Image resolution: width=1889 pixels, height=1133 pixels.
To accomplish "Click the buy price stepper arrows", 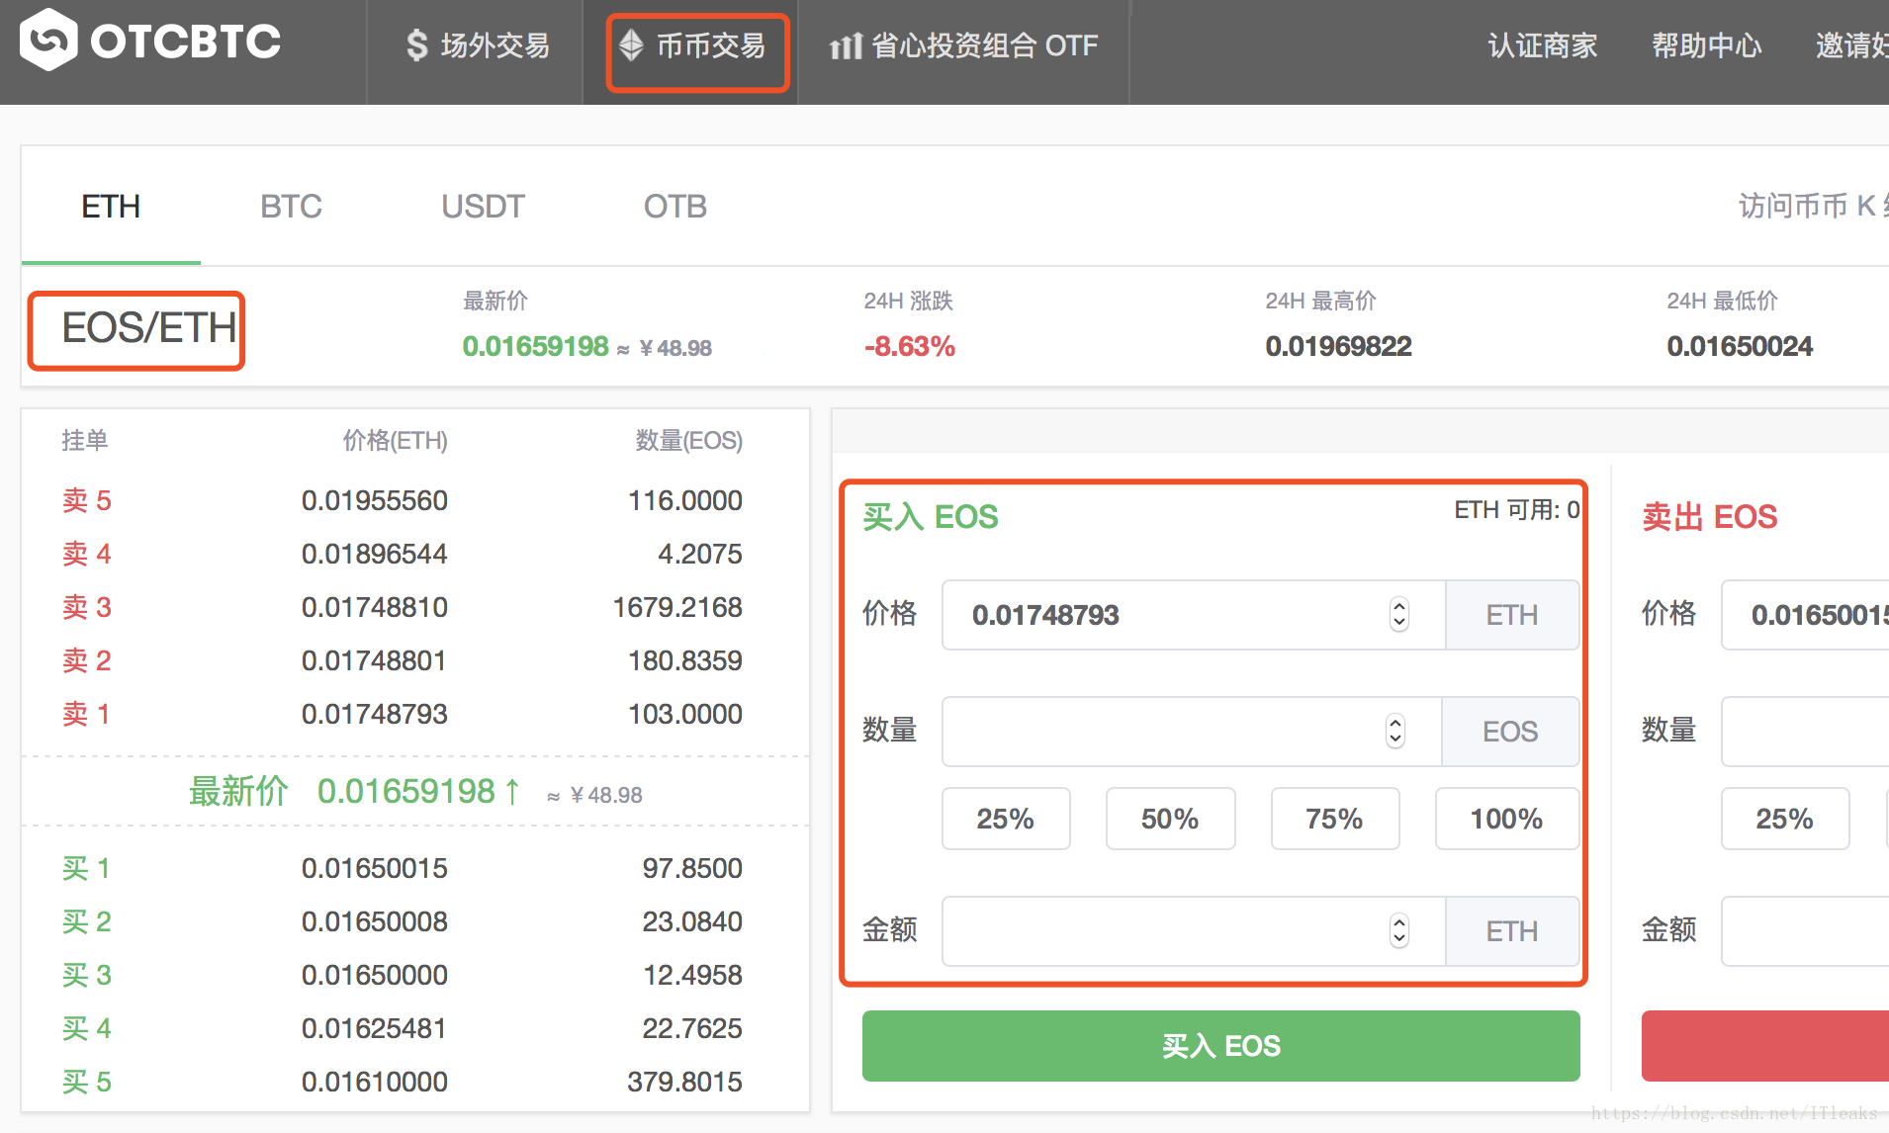I will coord(1398,615).
